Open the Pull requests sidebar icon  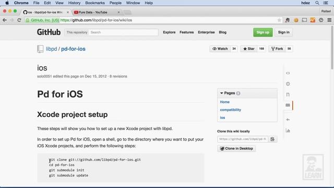pos(288,95)
